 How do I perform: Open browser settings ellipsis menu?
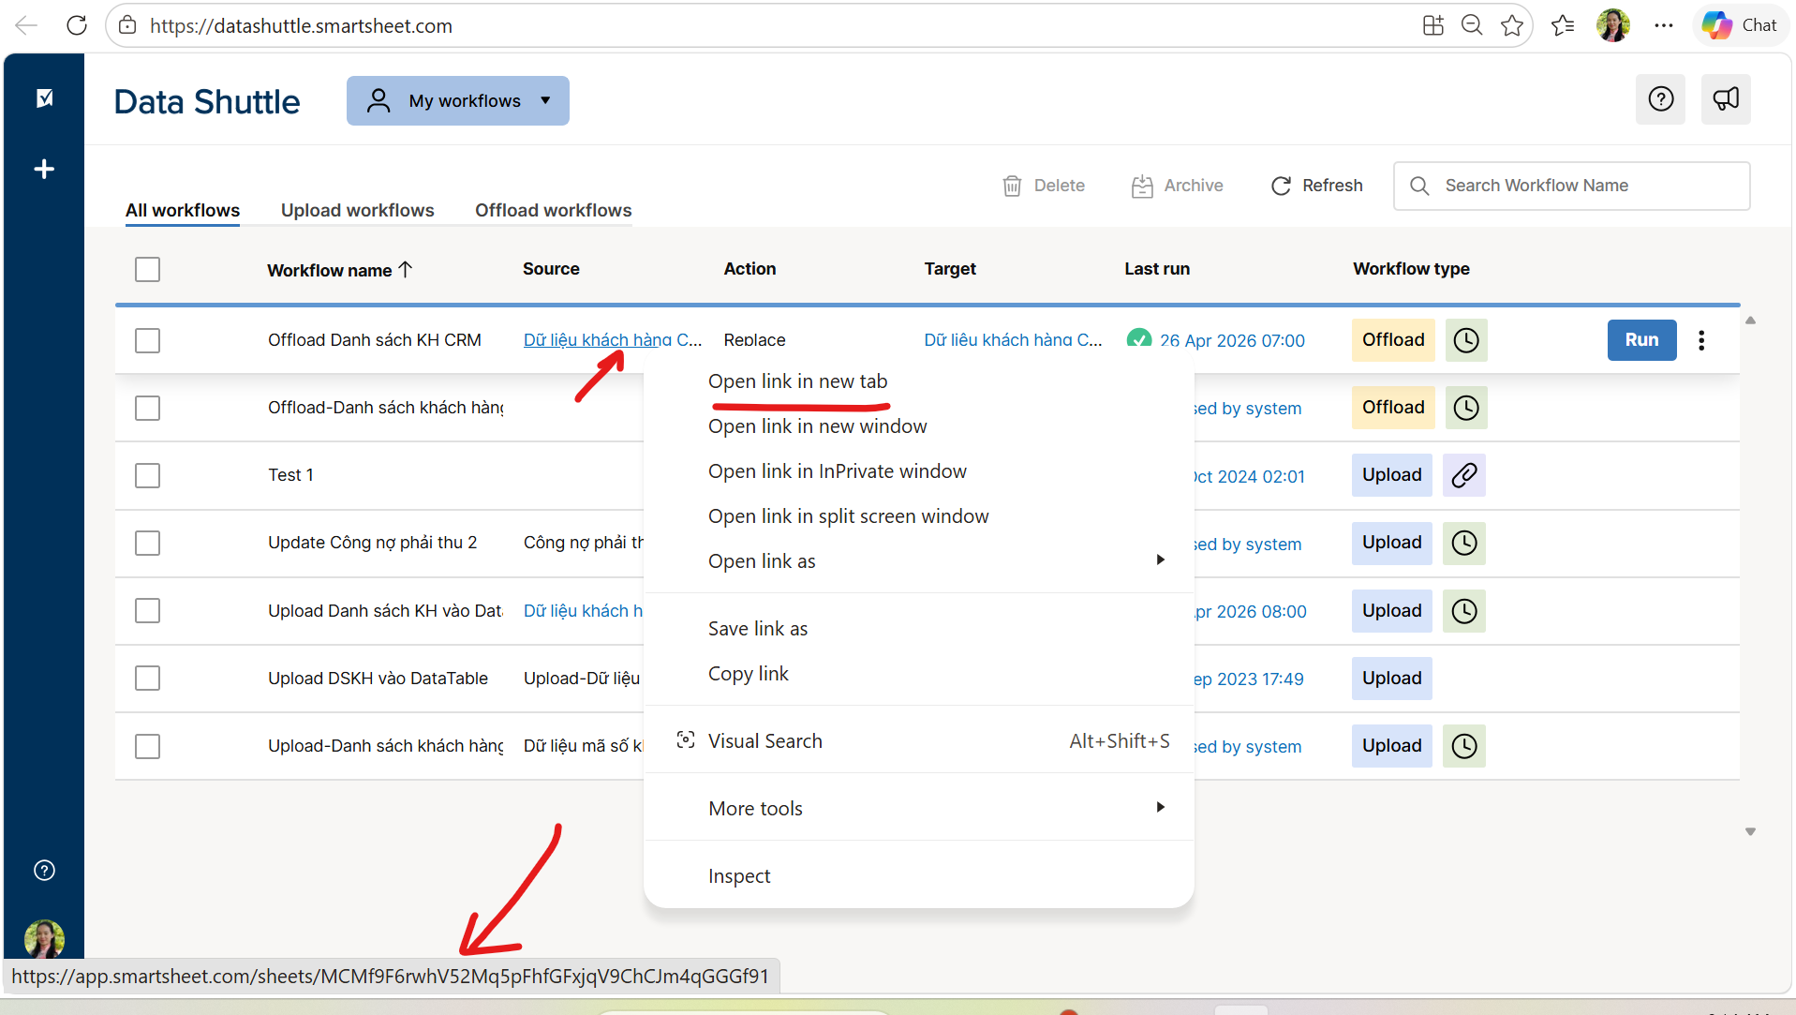[x=1664, y=25]
